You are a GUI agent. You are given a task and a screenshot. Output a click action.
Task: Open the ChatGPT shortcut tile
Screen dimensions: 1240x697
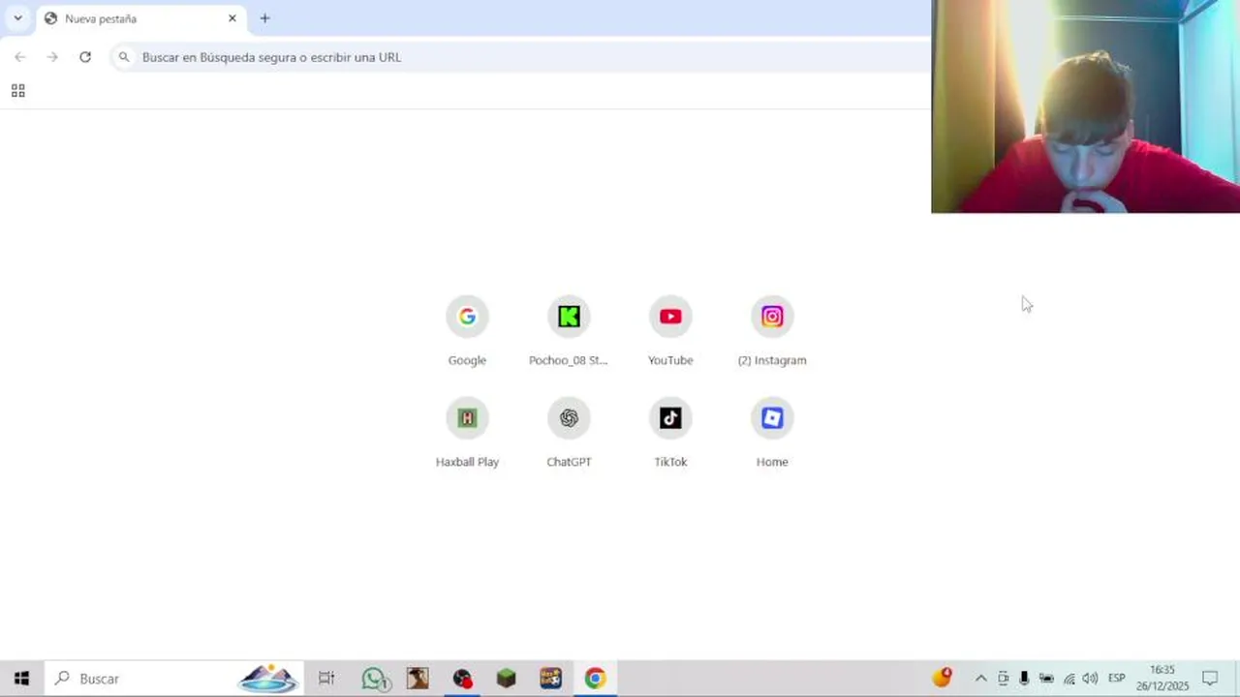[x=569, y=434]
